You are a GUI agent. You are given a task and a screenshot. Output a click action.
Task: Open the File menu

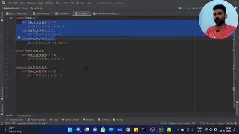pos(10,3)
